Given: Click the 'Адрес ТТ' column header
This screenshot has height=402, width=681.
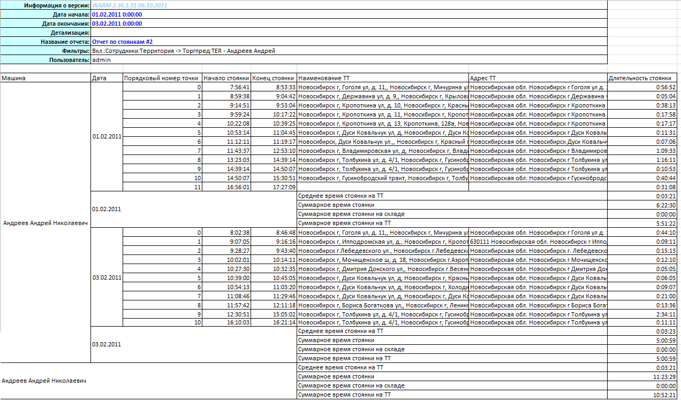Looking at the screenshot, I should tap(538, 78).
